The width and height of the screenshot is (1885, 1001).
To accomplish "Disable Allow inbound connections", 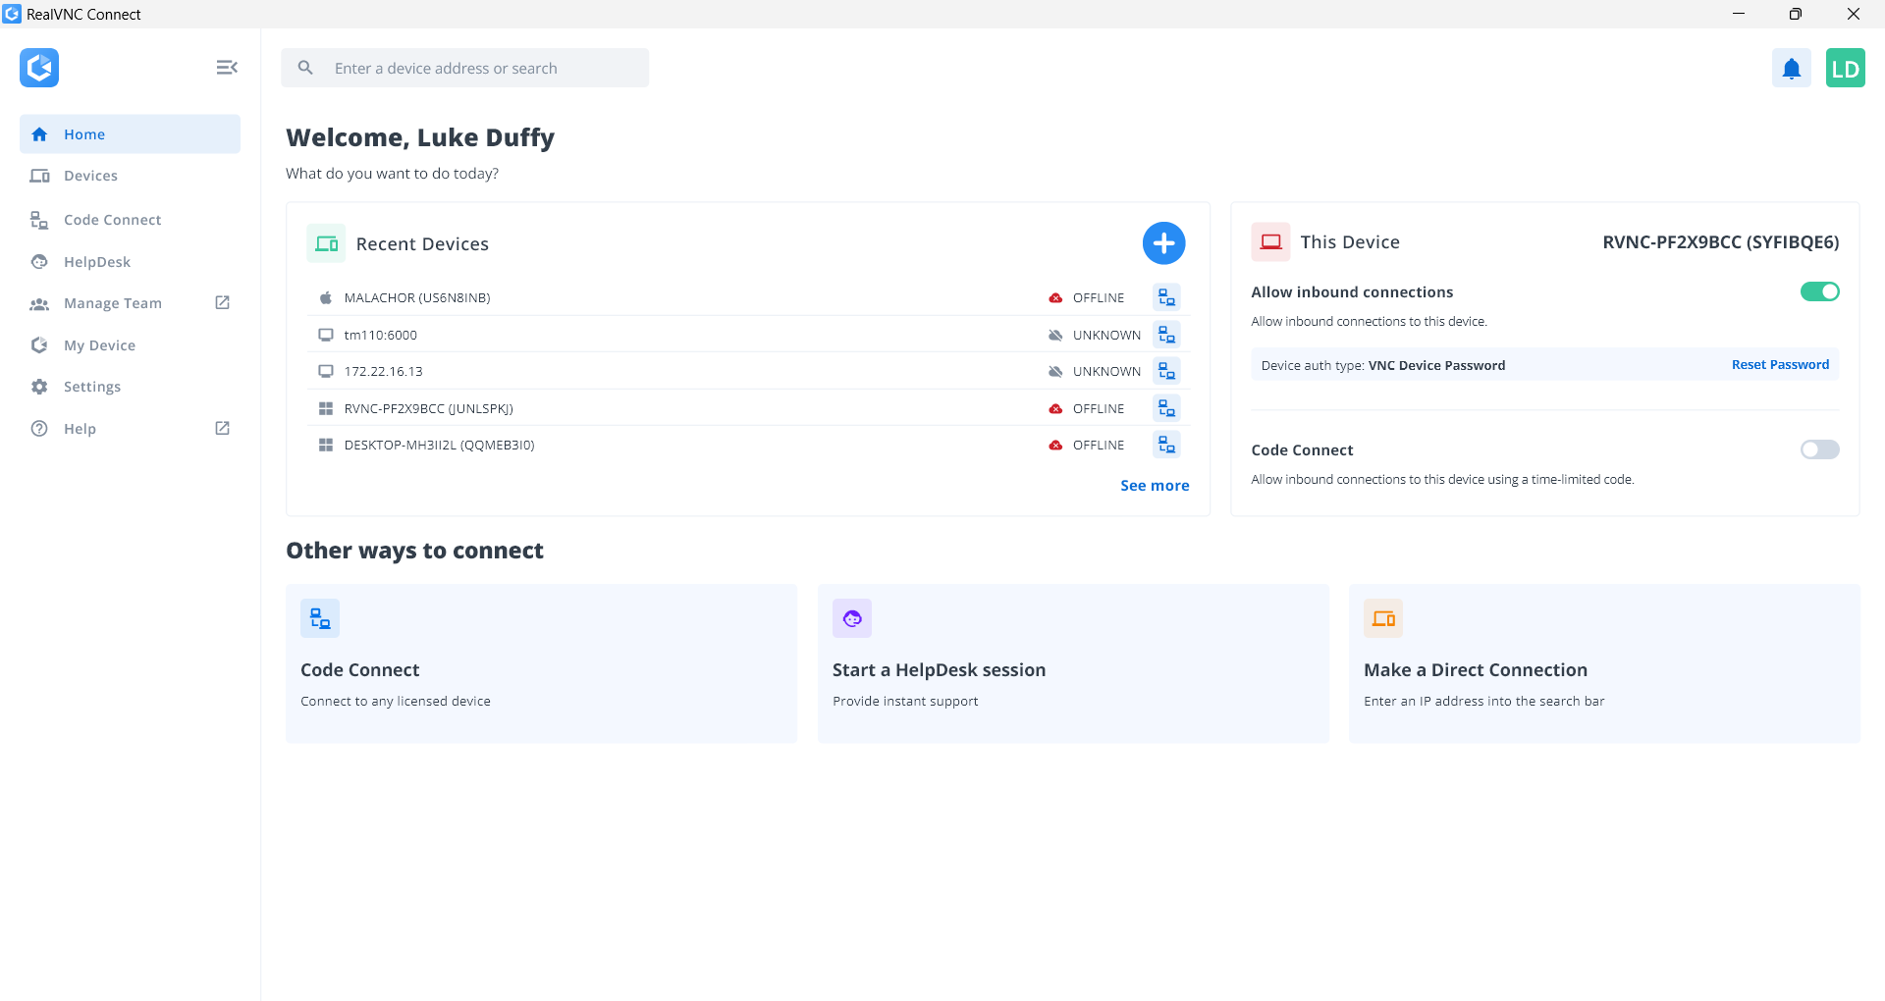I will coord(1818,291).
